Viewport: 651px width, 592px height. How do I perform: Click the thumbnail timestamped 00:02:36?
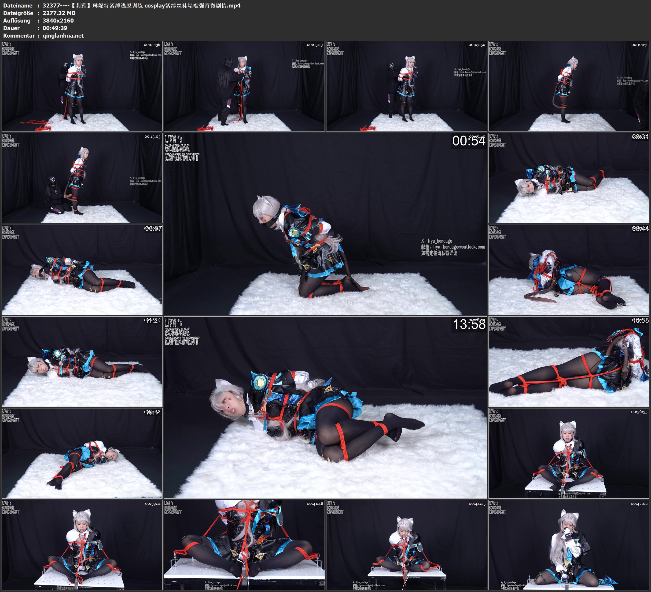pyautogui.click(x=82, y=86)
